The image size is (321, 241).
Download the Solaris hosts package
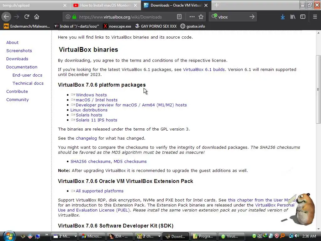pyautogui.click(x=89, y=115)
